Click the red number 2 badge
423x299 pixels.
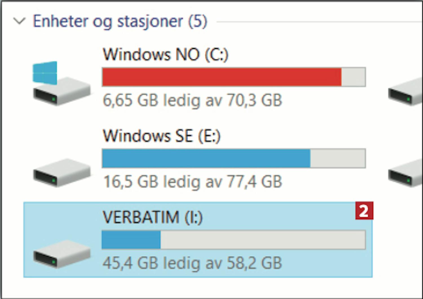click(x=364, y=211)
